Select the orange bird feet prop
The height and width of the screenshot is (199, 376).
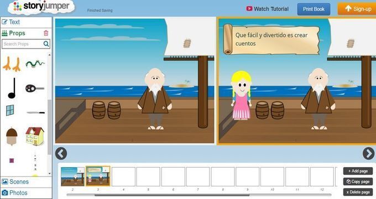coord(12,64)
